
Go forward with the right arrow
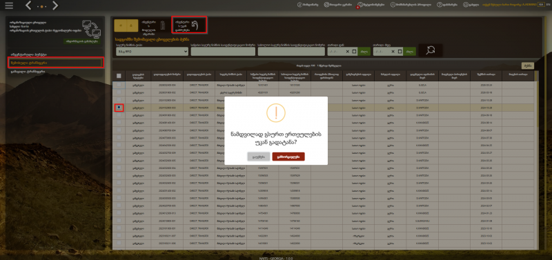coord(55,6)
